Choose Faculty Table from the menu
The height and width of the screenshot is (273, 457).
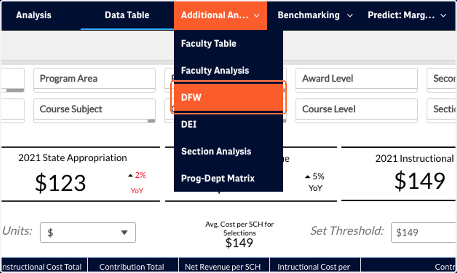[x=228, y=43]
